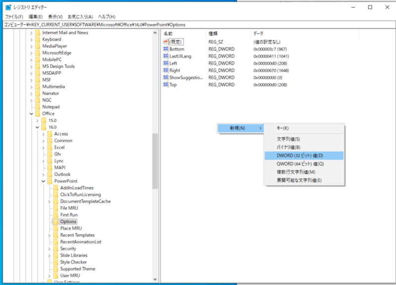Screen dimensions: 396x285
Task: Click the MAPI folder icon
Action: (x=50, y=168)
